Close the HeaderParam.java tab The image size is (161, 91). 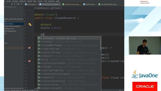[80, 4]
